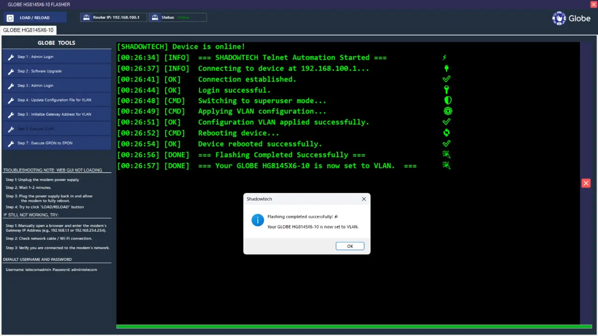Click the shield icon beside Switching to superuser mode
Screen dimensions: 598x336
[x=448, y=100]
